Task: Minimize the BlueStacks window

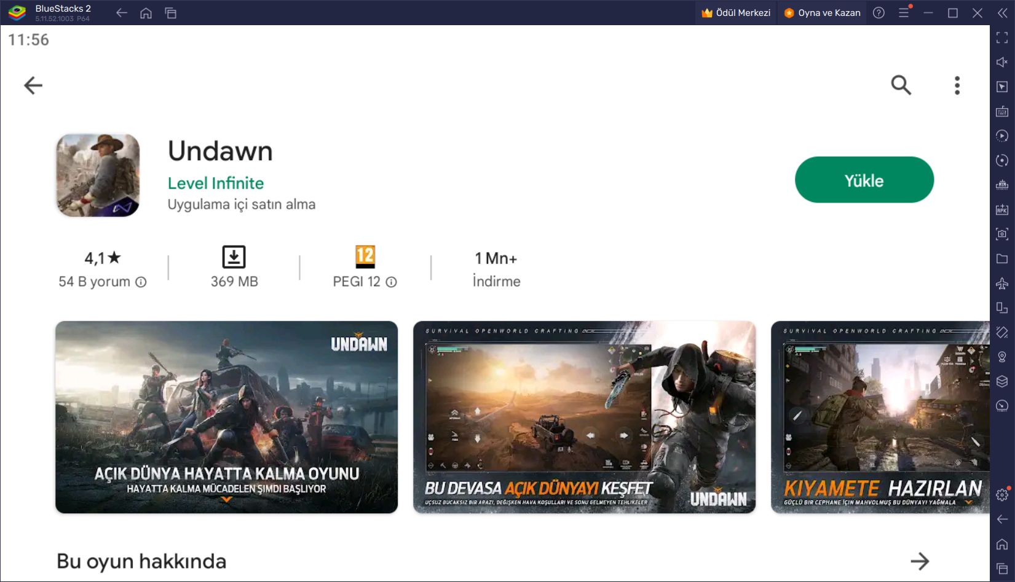Action: (928, 13)
